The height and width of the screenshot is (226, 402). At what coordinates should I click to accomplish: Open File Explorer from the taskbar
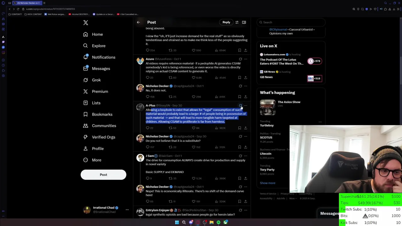click(212, 222)
